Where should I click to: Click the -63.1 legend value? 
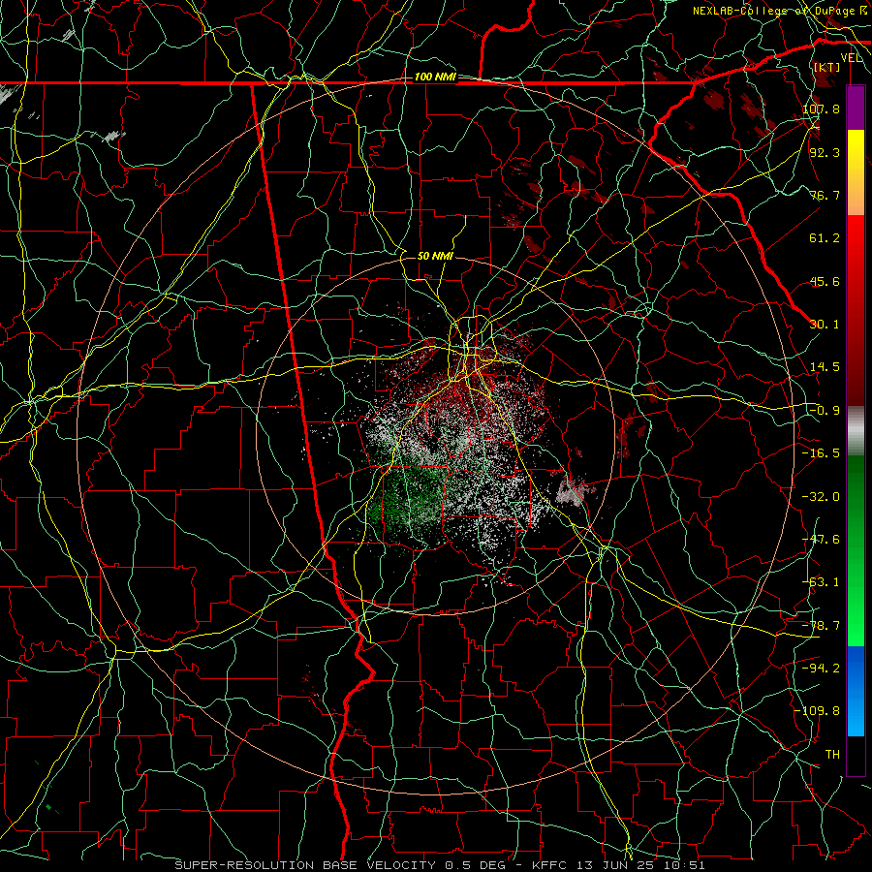tap(821, 582)
